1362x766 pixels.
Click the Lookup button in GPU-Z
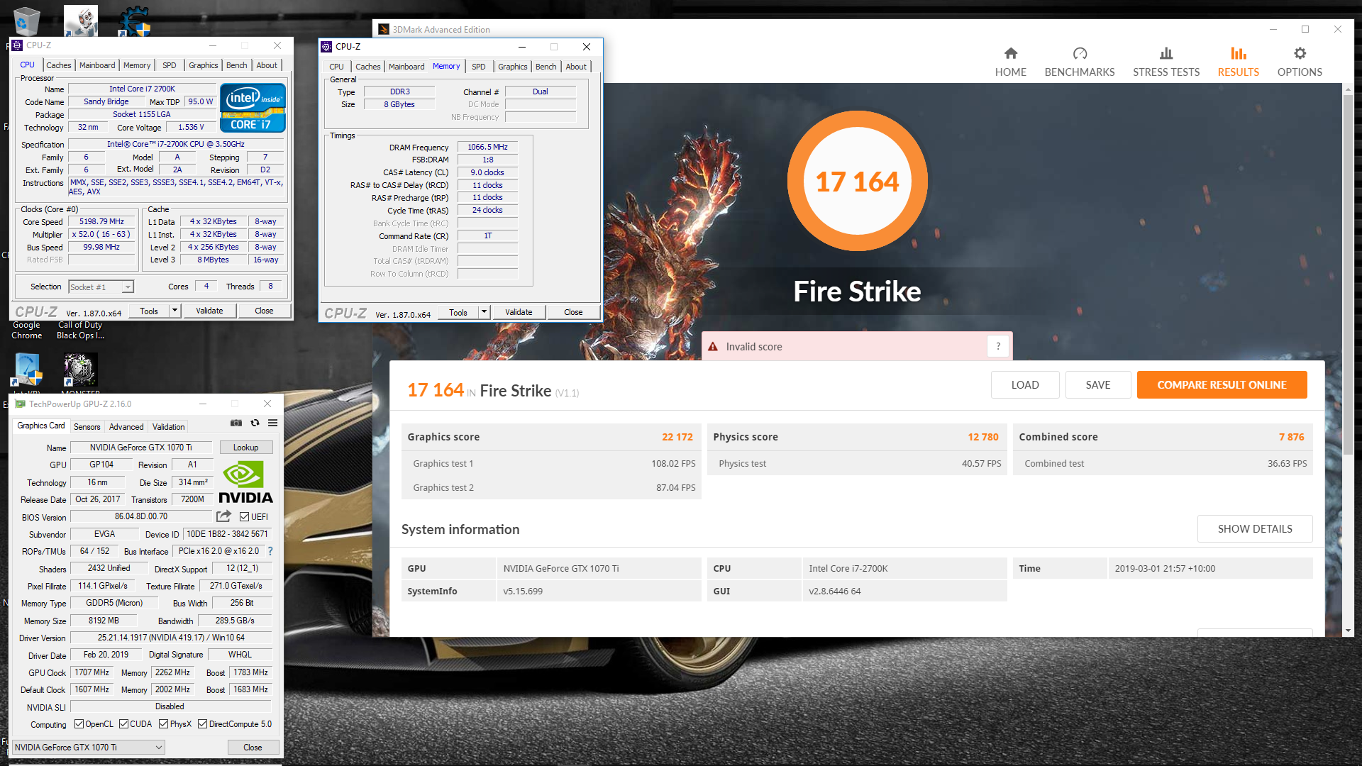click(x=245, y=448)
